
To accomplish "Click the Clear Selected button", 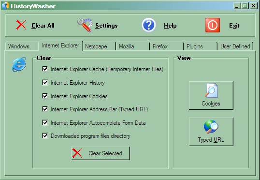I will [x=101, y=153].
